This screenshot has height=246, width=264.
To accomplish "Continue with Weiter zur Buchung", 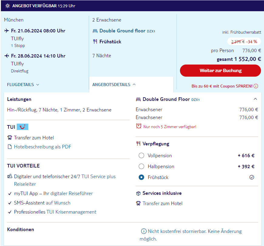I will 220,71.
